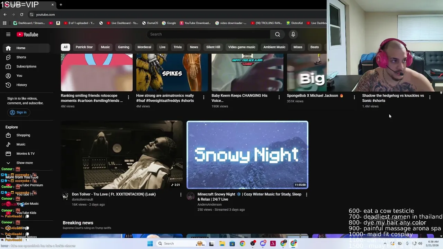Select the Patrick Star filter chip

pos(84,47)
